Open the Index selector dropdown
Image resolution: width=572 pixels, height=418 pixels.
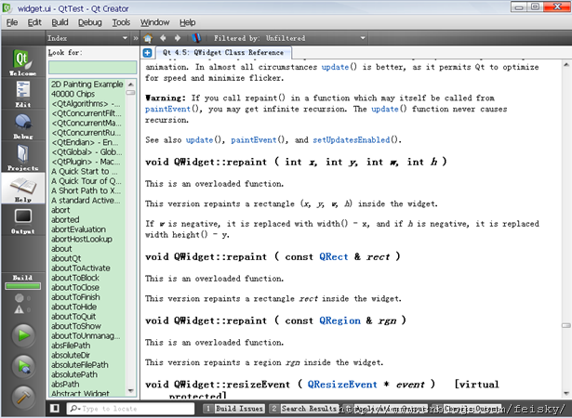pyautogui.click(x=87, y=38)
